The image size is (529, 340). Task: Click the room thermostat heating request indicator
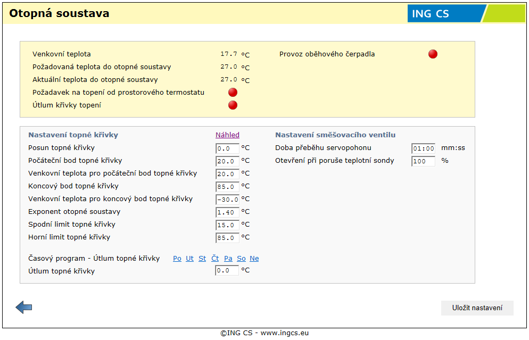coord(233,93)
